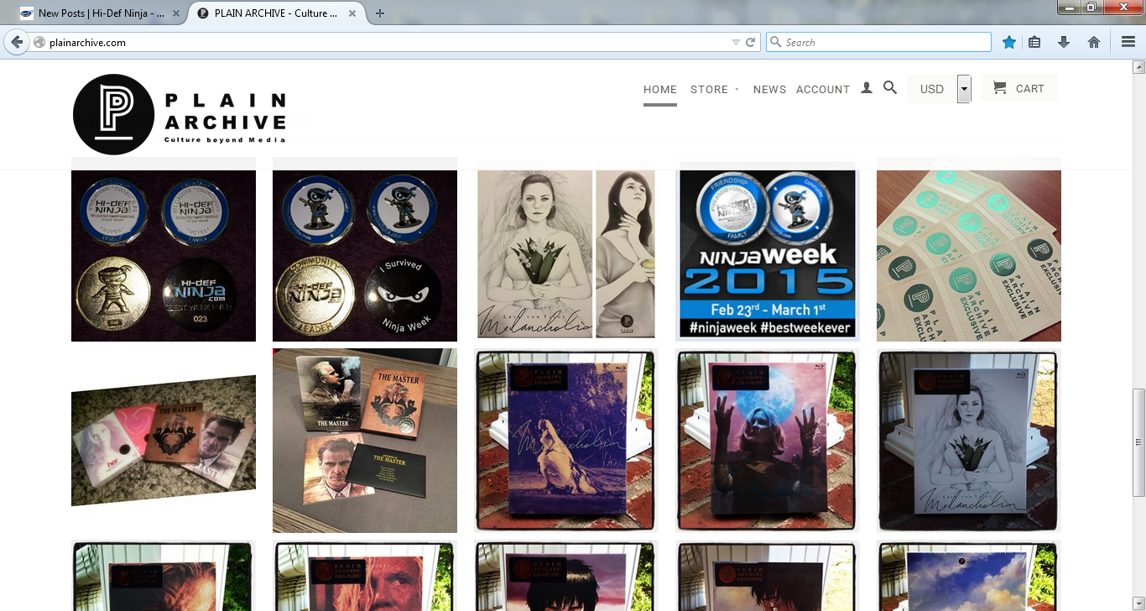Reload the plainarchive.com page
The height and width of the screenshot is (611, 1146).
tap(751, 42)
